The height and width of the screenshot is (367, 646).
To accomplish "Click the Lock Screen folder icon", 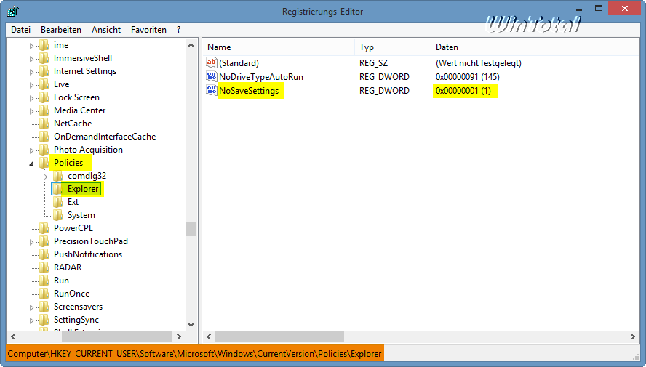I will click(44, 97).
